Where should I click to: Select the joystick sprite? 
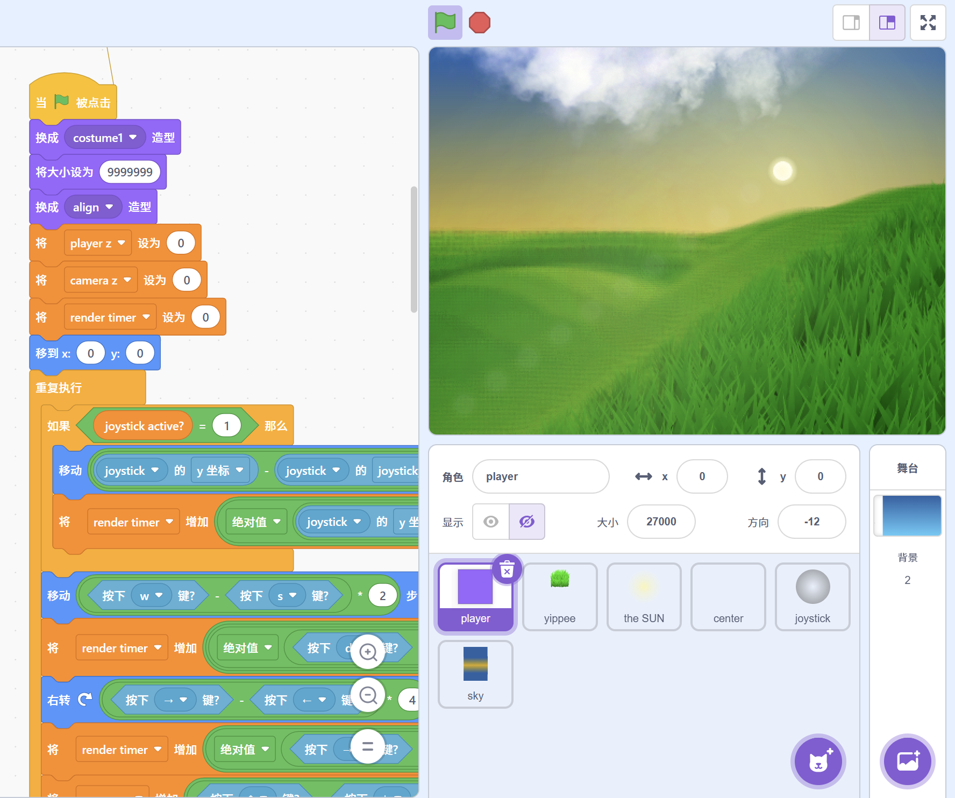pyautogui.click(x=813, y=597)
